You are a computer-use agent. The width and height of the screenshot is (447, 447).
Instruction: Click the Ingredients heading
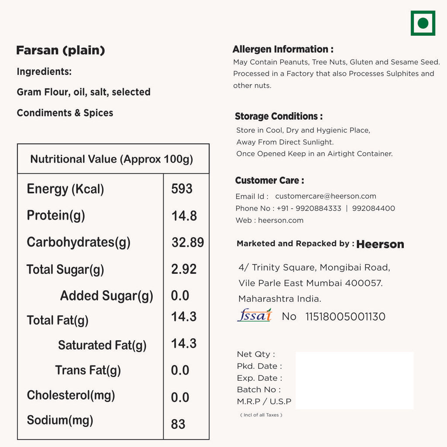[x=44, y=72]
